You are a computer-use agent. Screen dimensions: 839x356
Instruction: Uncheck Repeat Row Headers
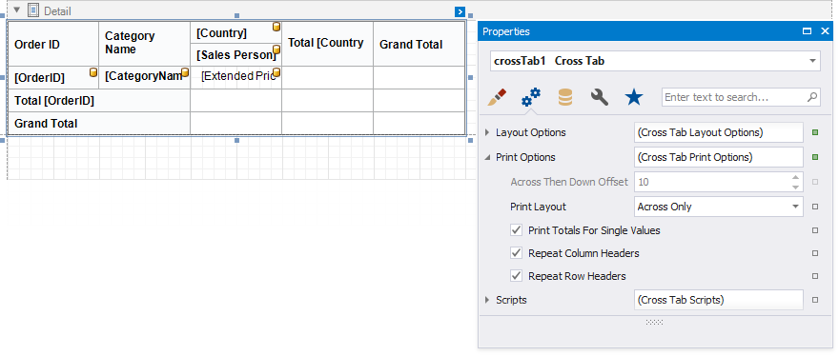tap(517, 276)
